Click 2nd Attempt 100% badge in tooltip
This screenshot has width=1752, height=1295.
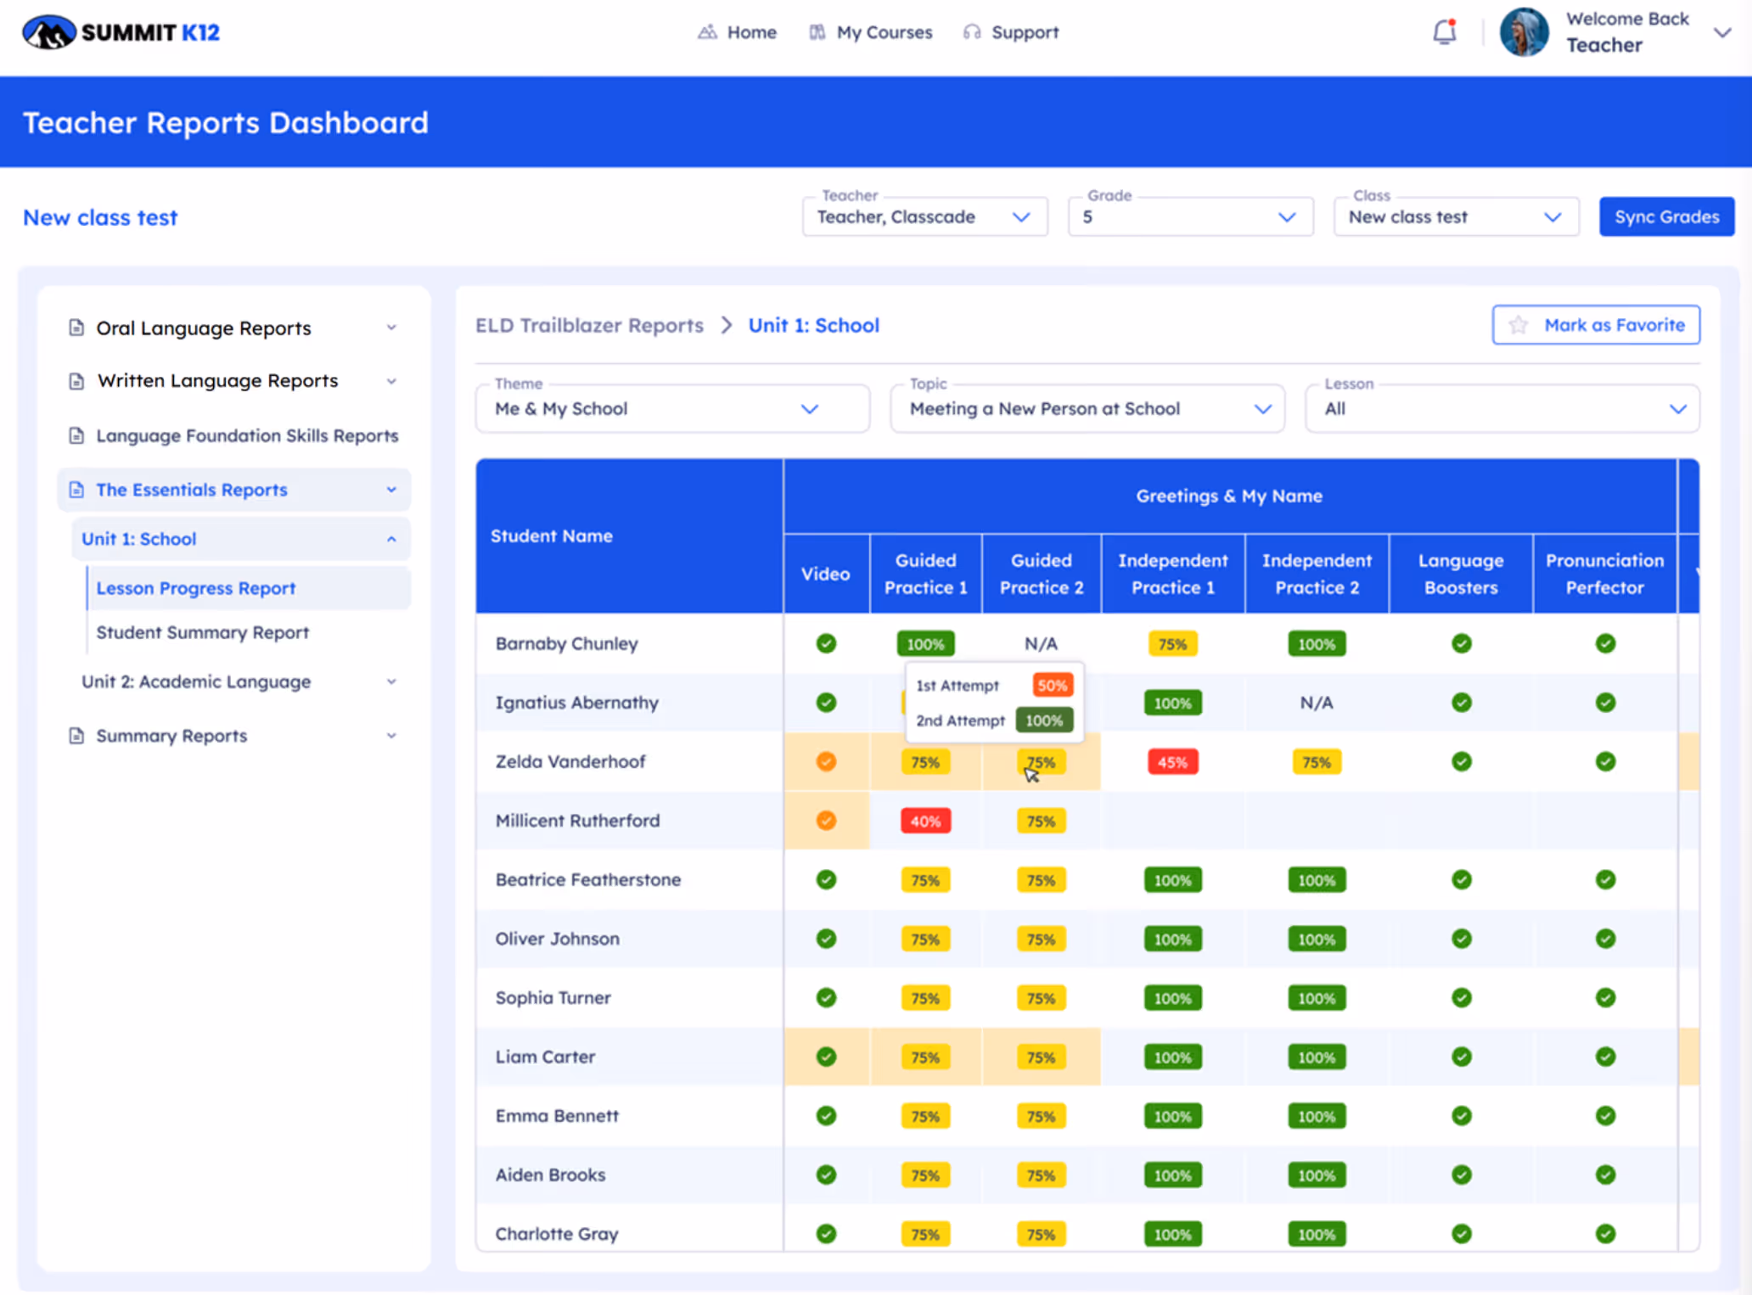click(x=1044, y=720)
